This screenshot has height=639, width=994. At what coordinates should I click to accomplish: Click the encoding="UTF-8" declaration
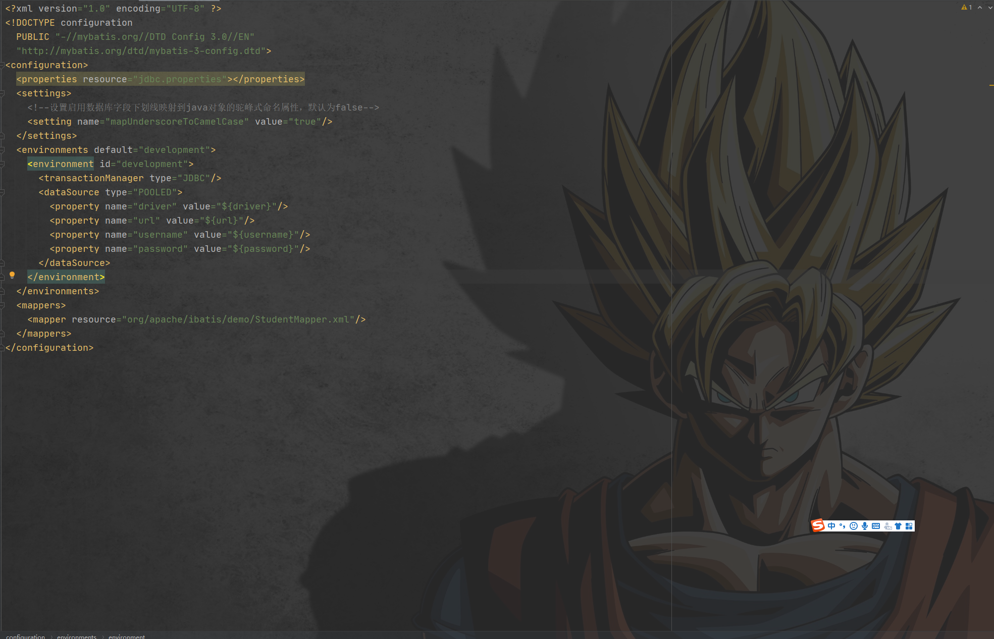pos(160,9)
